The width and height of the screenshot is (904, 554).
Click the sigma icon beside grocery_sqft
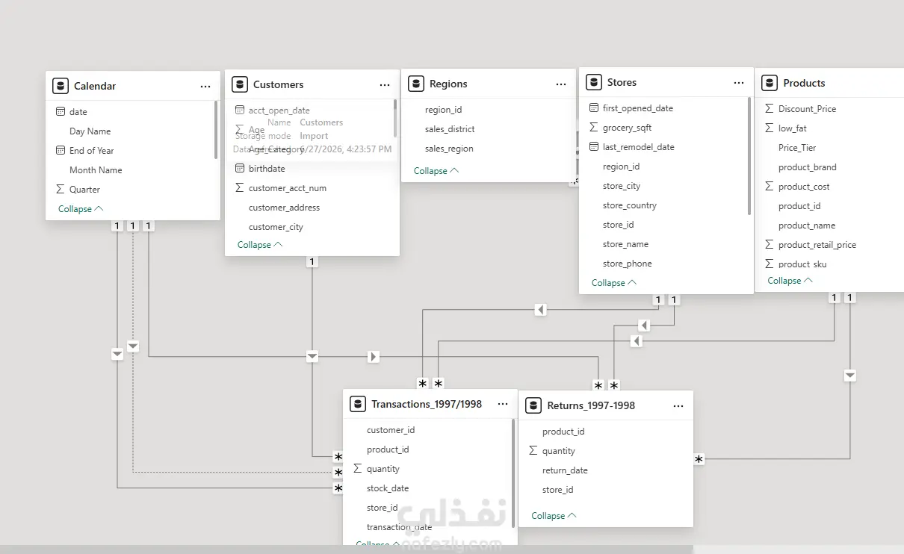pyautogui.click(x=594, y=128)
